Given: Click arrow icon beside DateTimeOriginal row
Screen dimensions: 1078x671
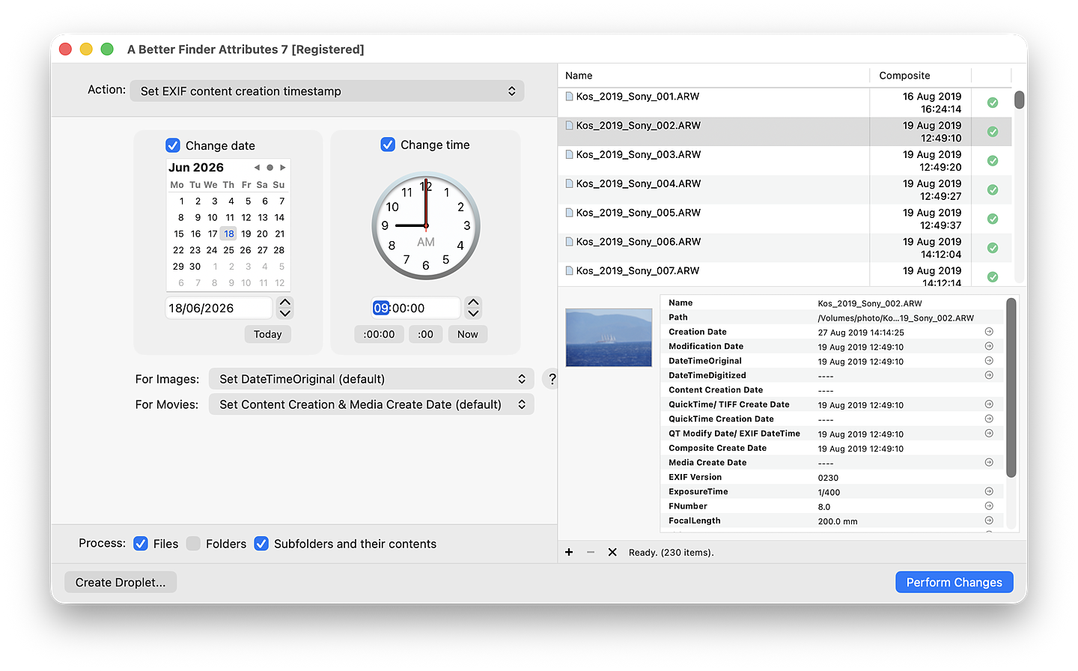Looking at the screenshot, I should coord(989,361).
